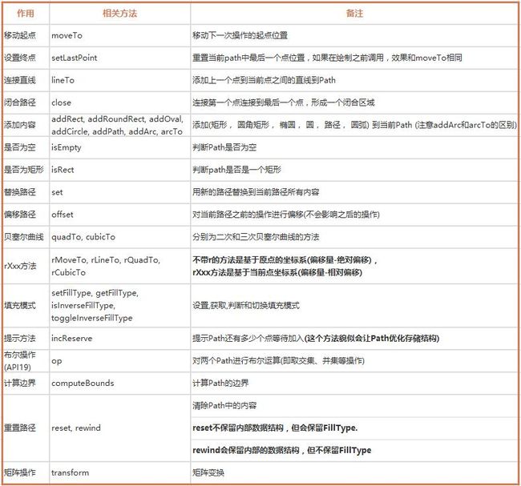This screenshot has height=486, width=521.
Task: Click the 计算边界 row label
Action: pos(20,383)
